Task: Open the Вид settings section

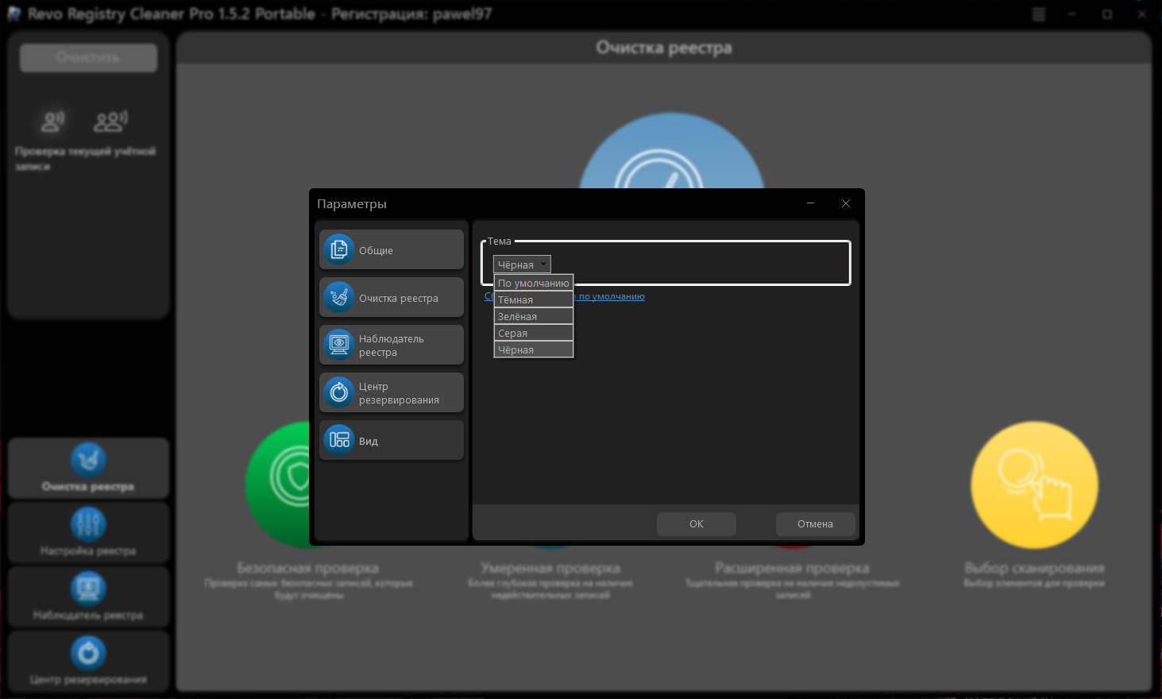Action: coord(392,440)
